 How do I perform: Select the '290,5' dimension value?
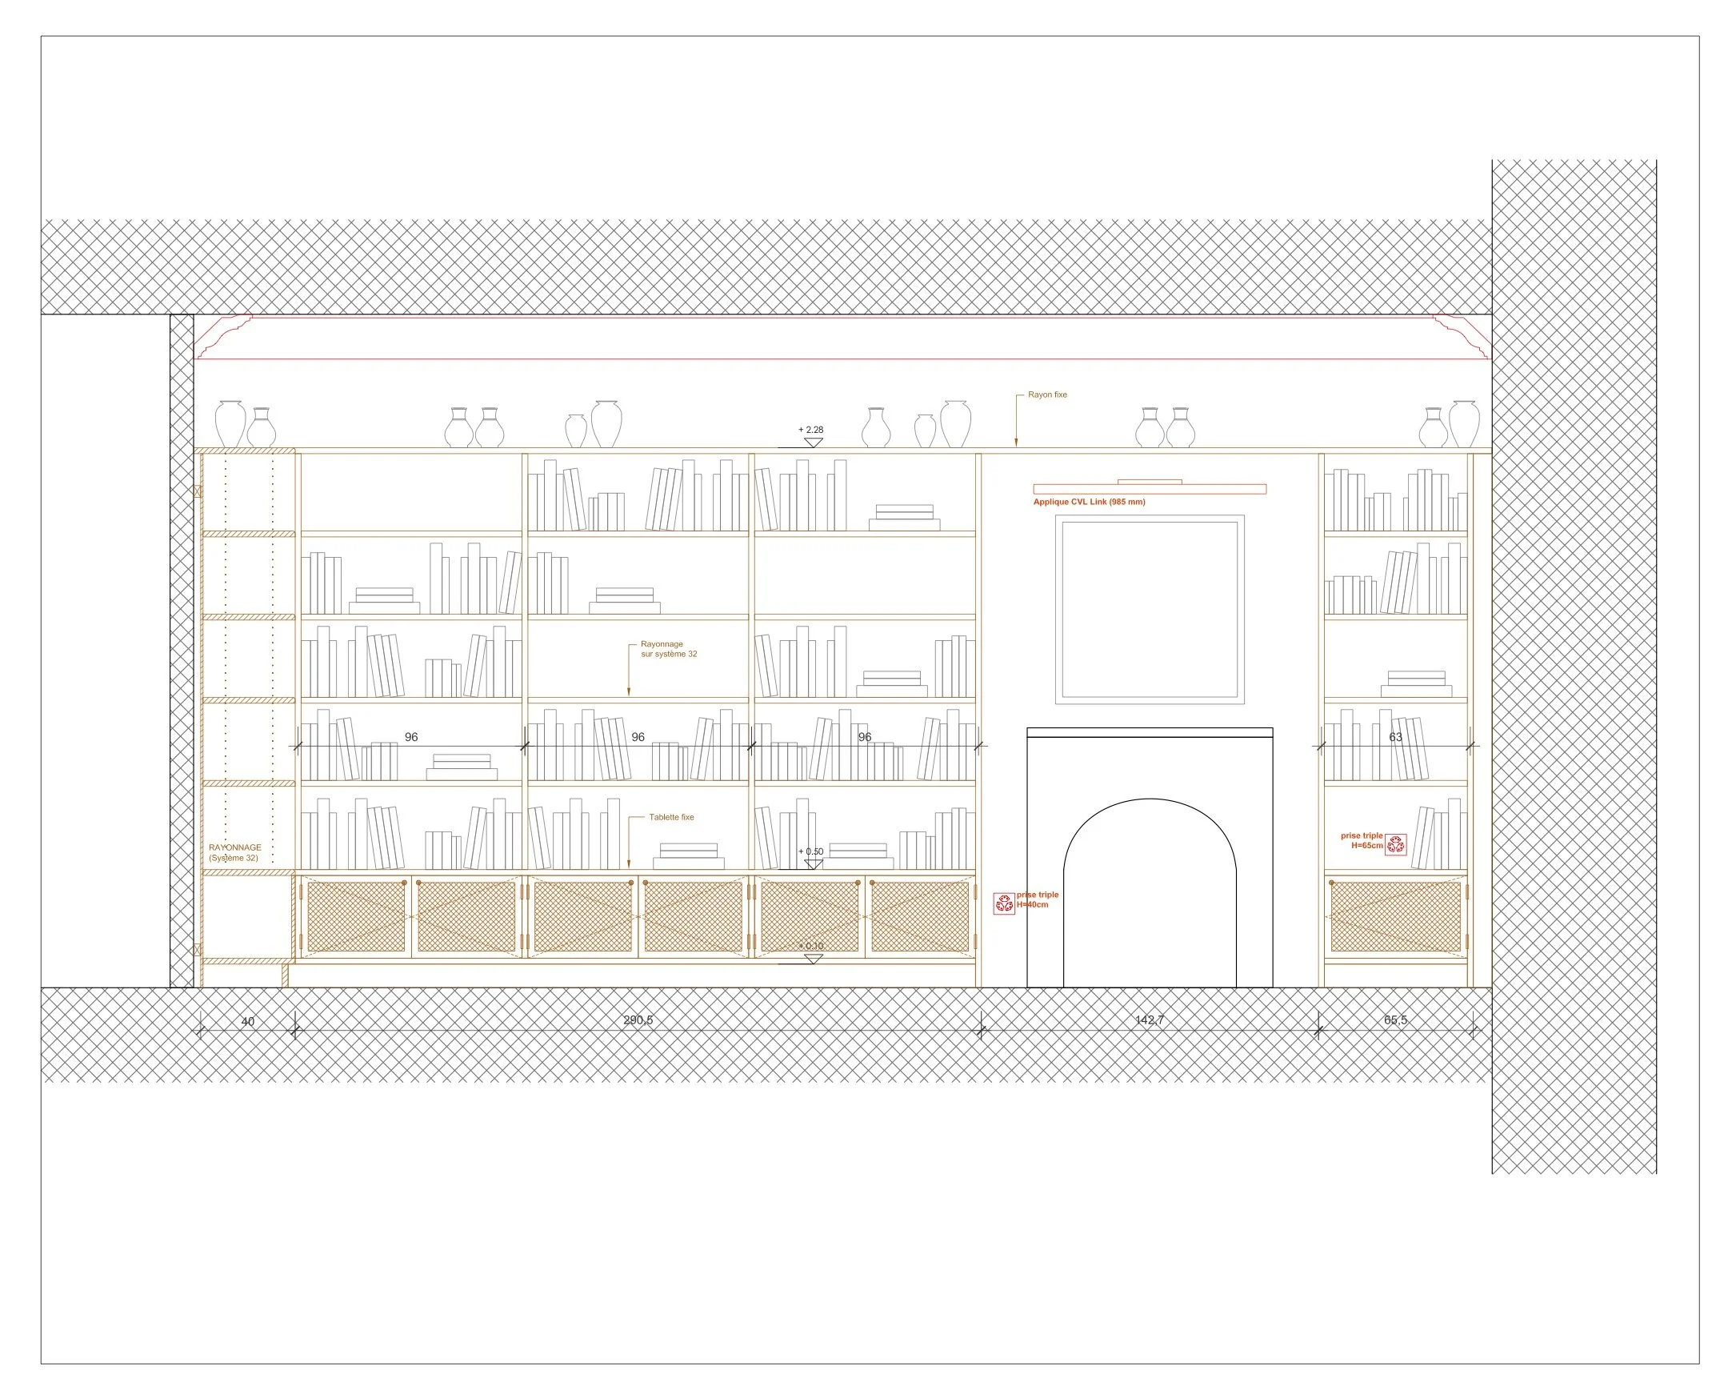(638, 1020)
